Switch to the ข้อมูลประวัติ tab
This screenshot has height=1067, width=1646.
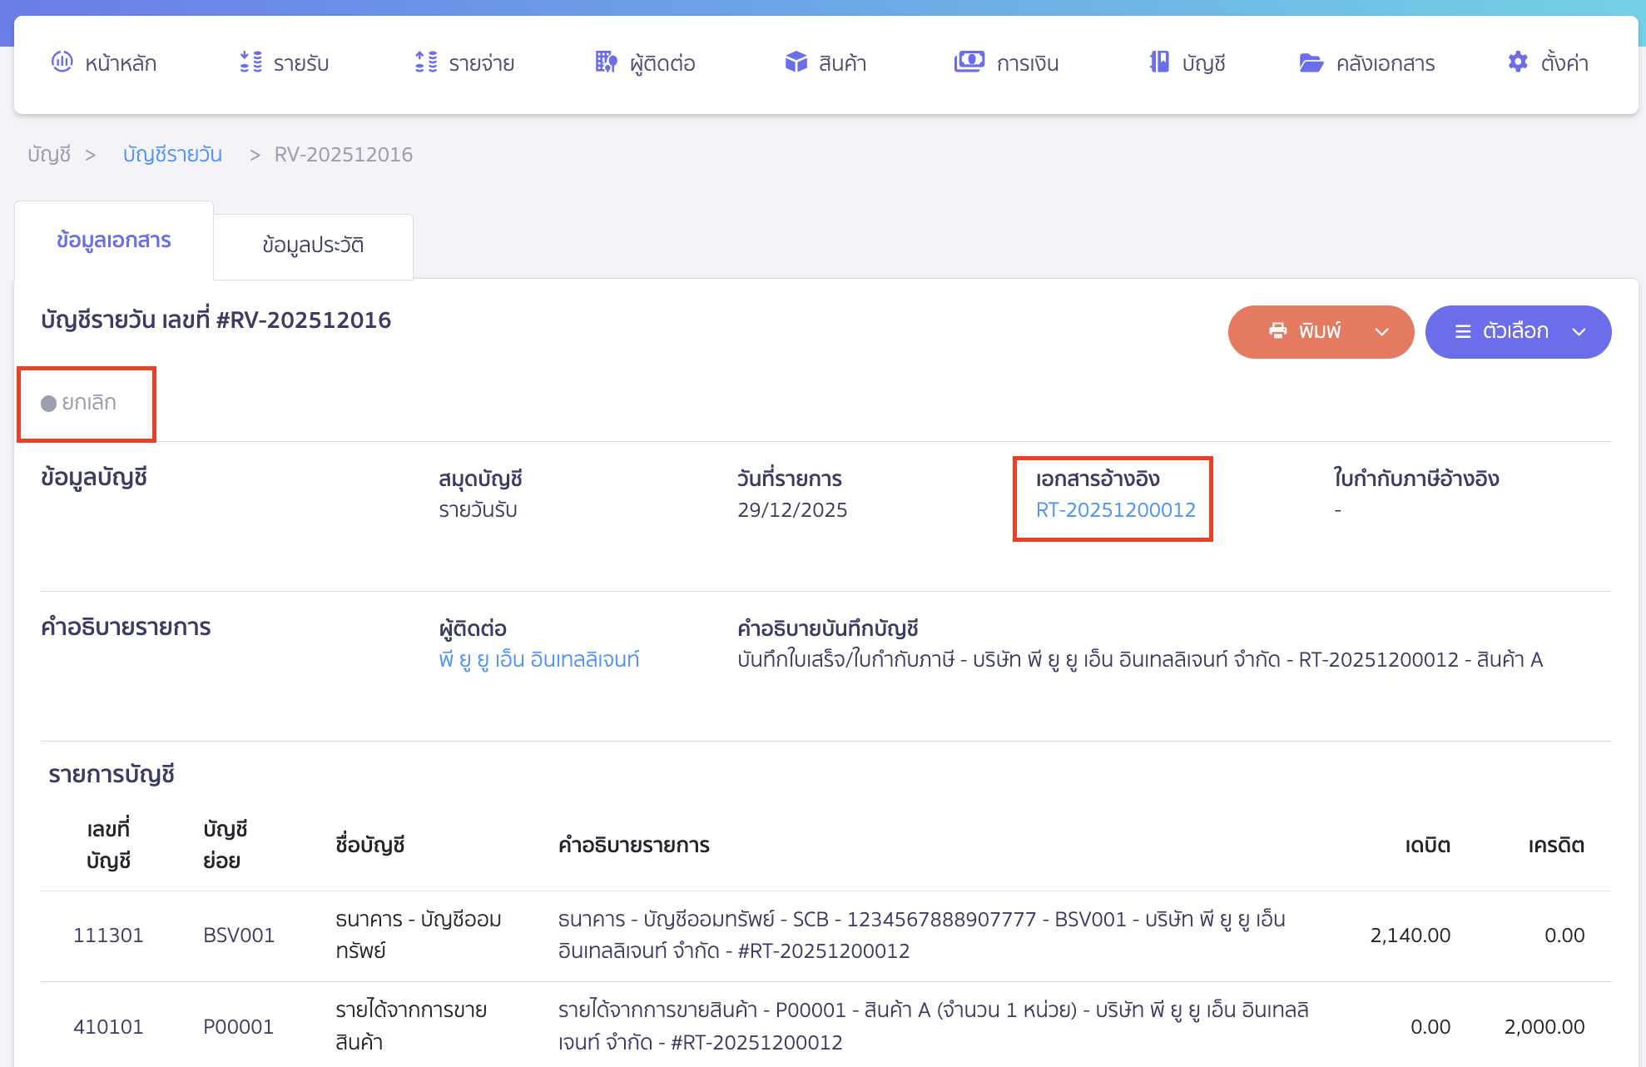[313, 246]
